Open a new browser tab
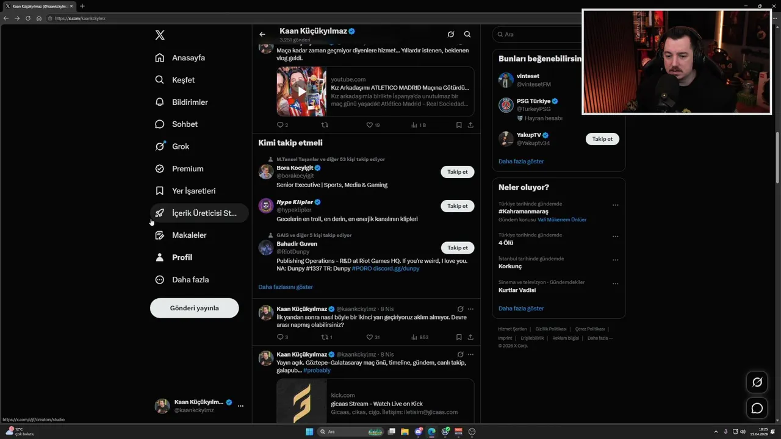 (82, 6)
